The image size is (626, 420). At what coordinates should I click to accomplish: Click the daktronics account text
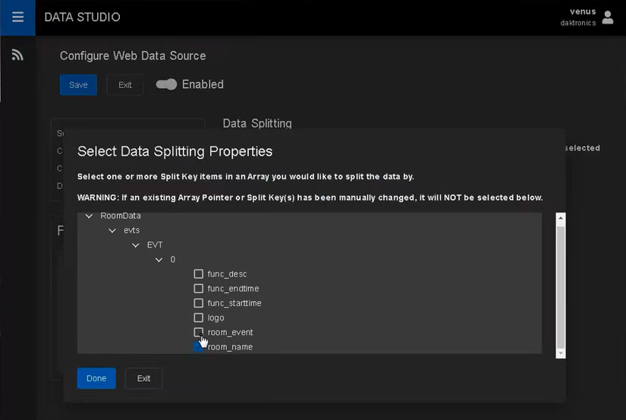578,24
